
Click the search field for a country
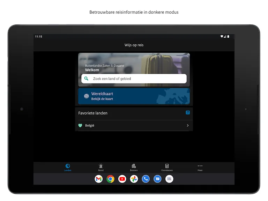pyautogui.click(x=134, y=79)
